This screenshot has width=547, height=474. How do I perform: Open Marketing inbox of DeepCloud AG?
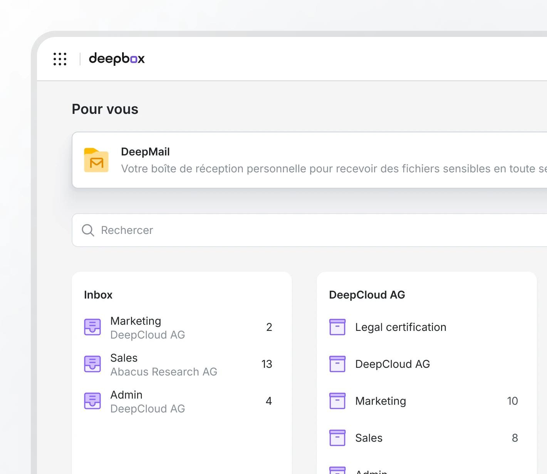tap(148, 327)
